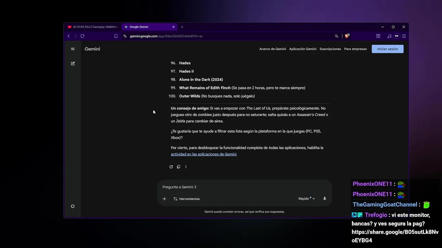
Task: View site information next to the URL
Action: (x=125, y=36)
